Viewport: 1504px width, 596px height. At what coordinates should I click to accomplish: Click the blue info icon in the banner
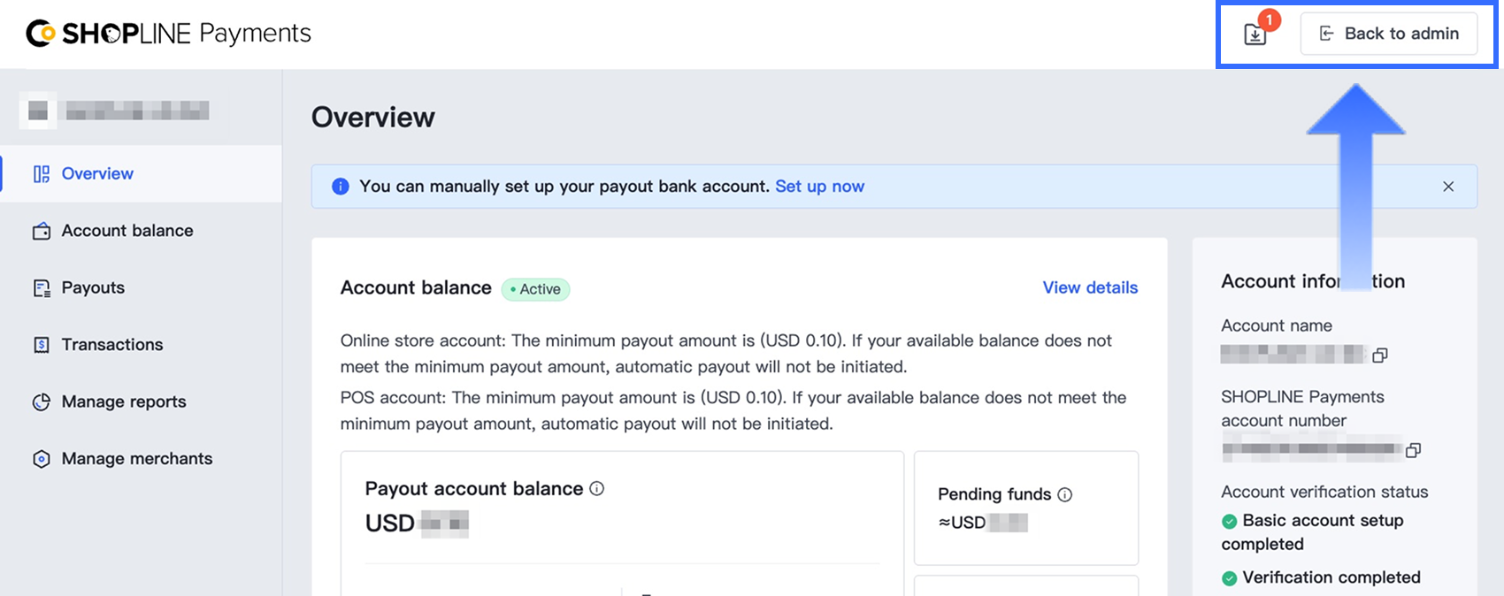click(x=340, y=187)
